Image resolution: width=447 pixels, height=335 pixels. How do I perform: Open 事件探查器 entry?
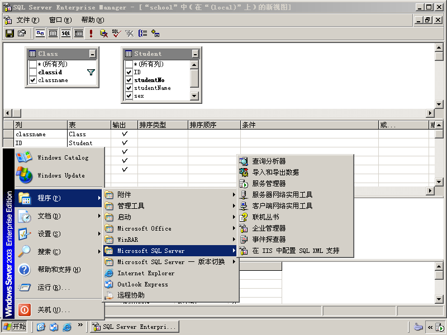point(296,240)
